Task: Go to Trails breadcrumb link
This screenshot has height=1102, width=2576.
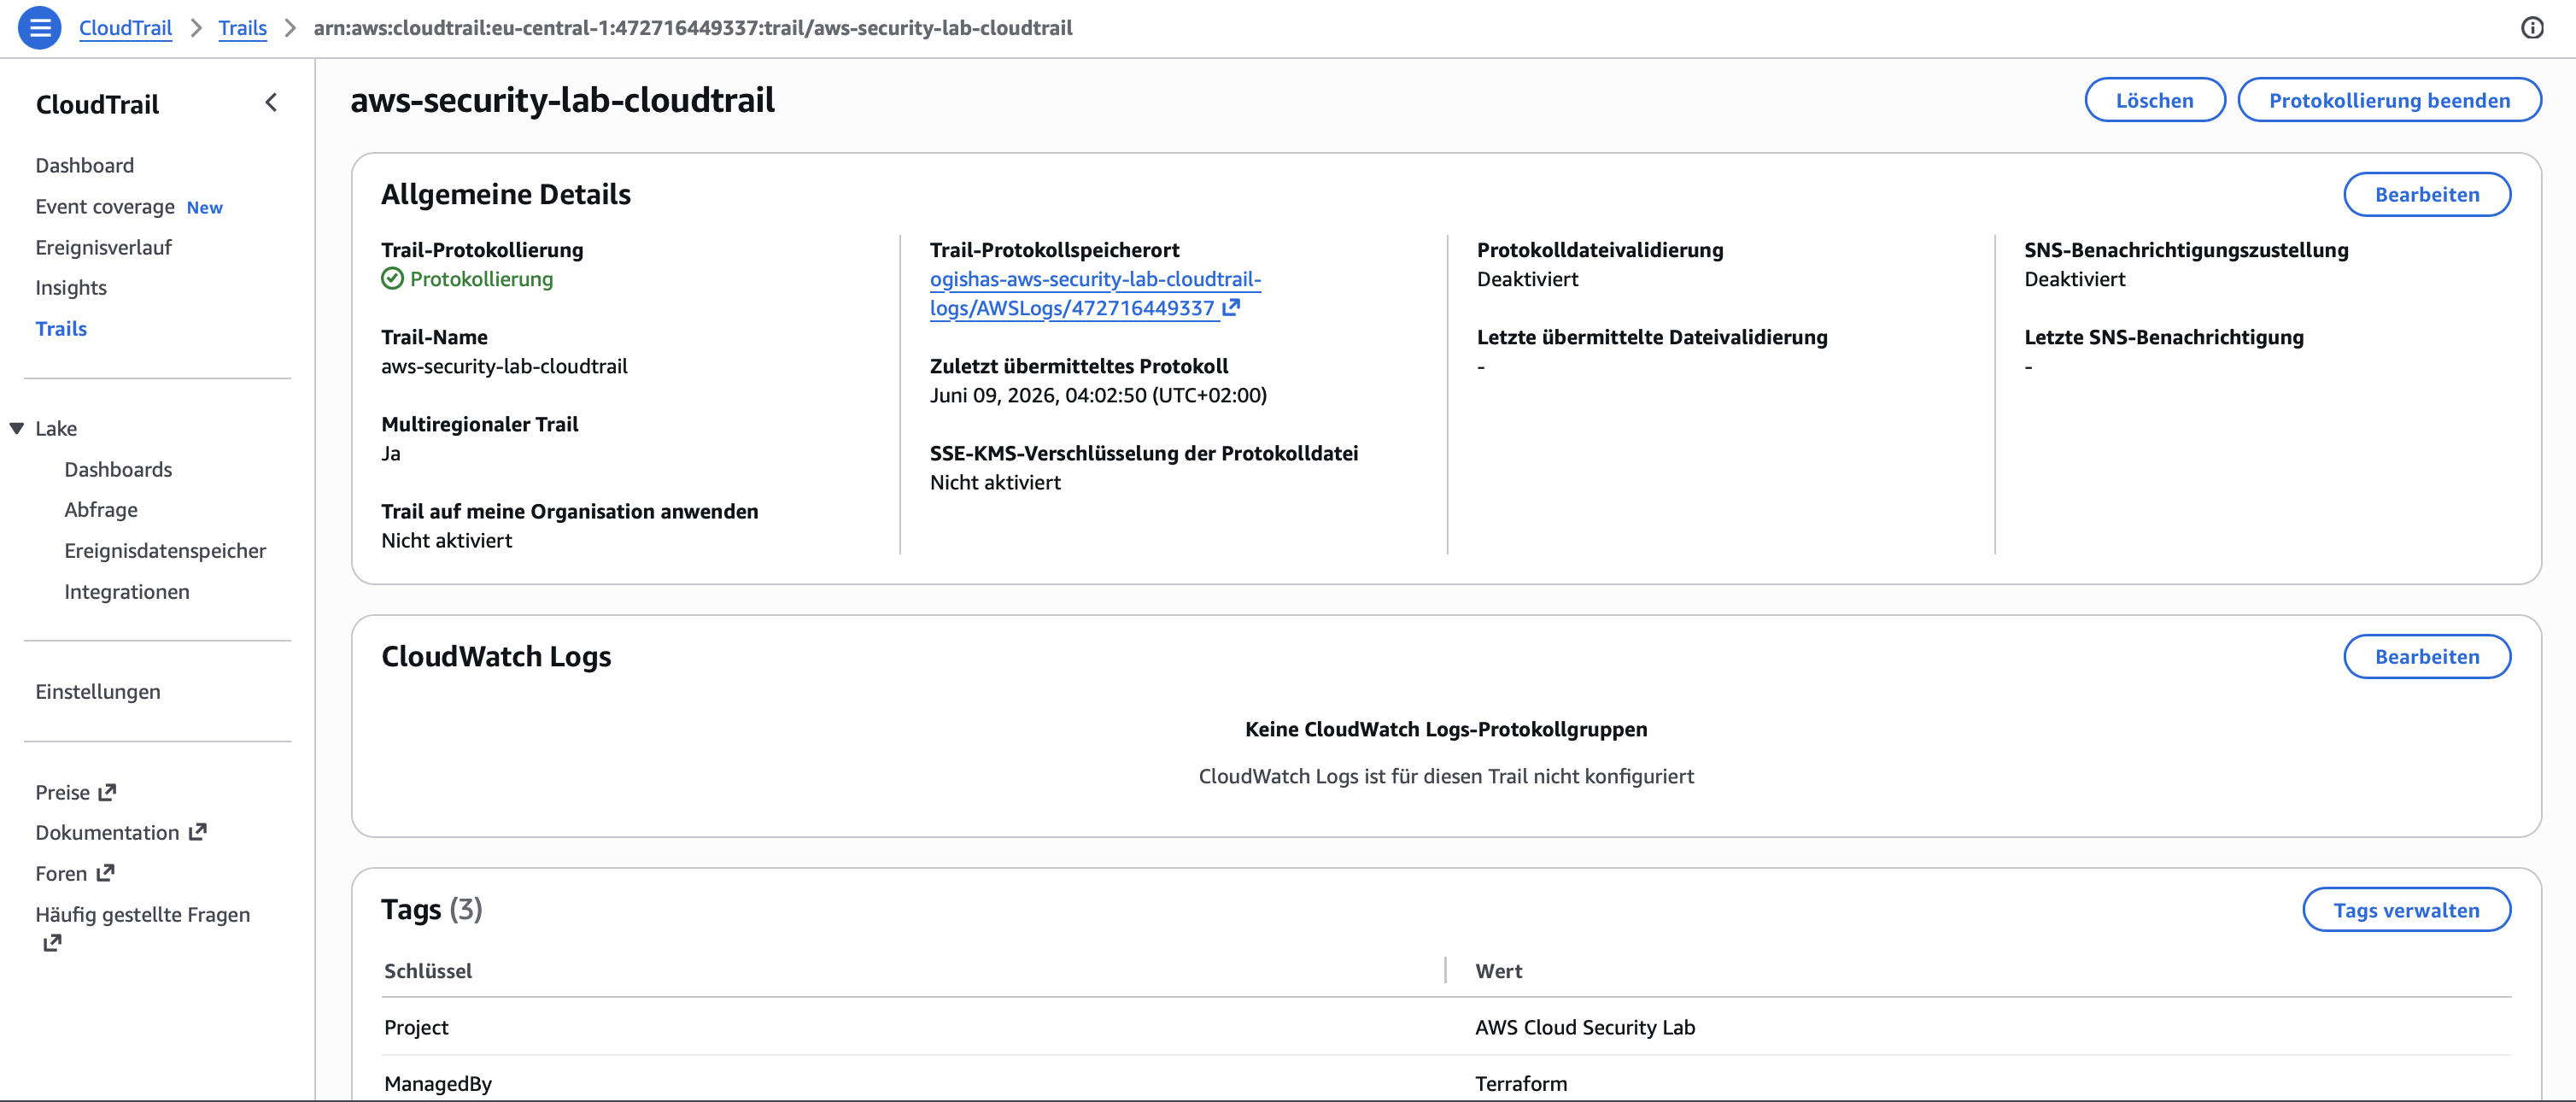Action: 243,28
